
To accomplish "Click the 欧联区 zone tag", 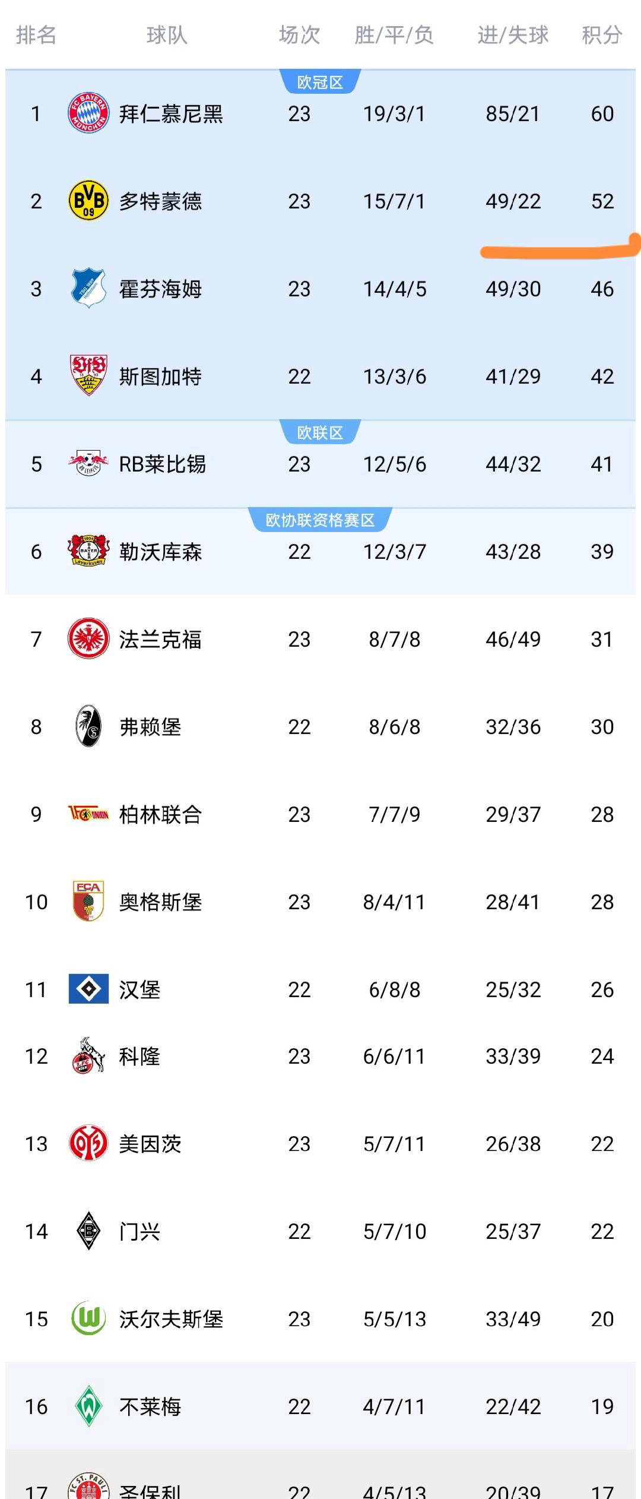I will (x=320, y=432).
